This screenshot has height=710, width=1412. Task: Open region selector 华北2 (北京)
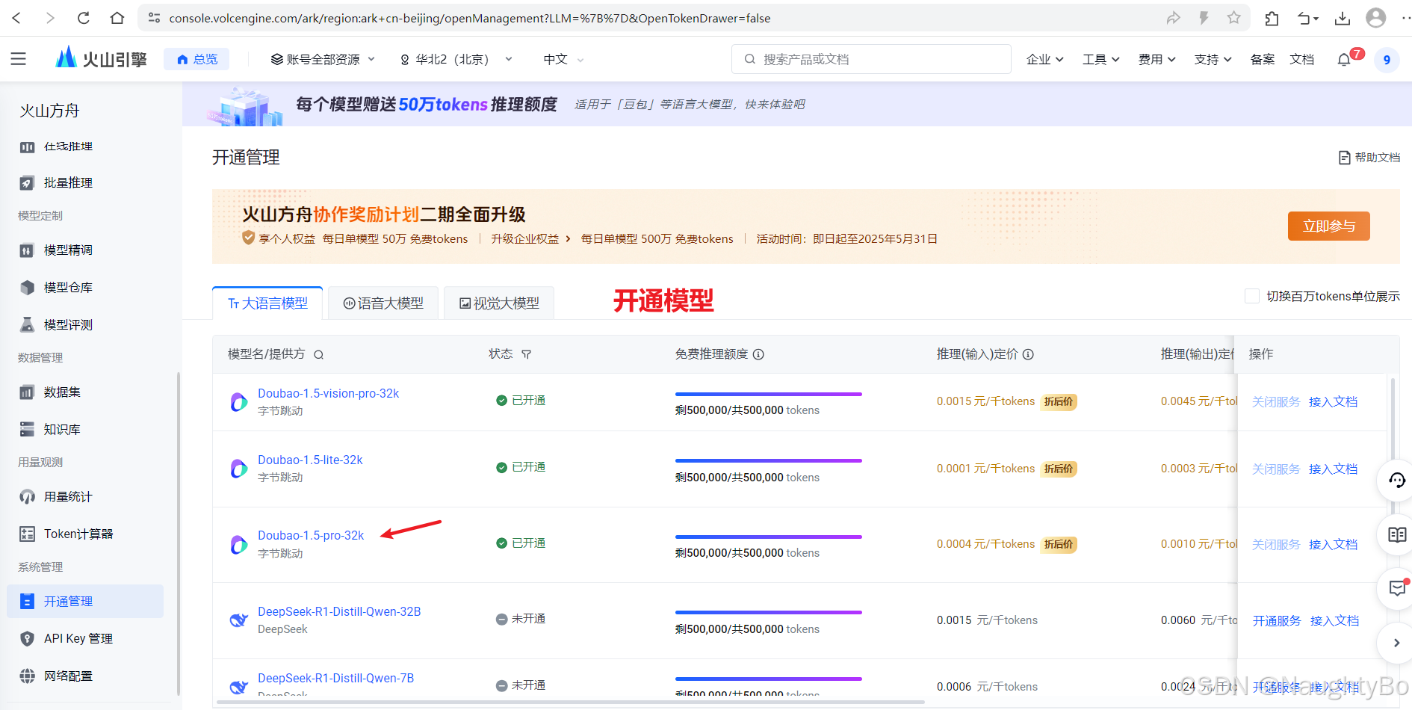(456, 59)
